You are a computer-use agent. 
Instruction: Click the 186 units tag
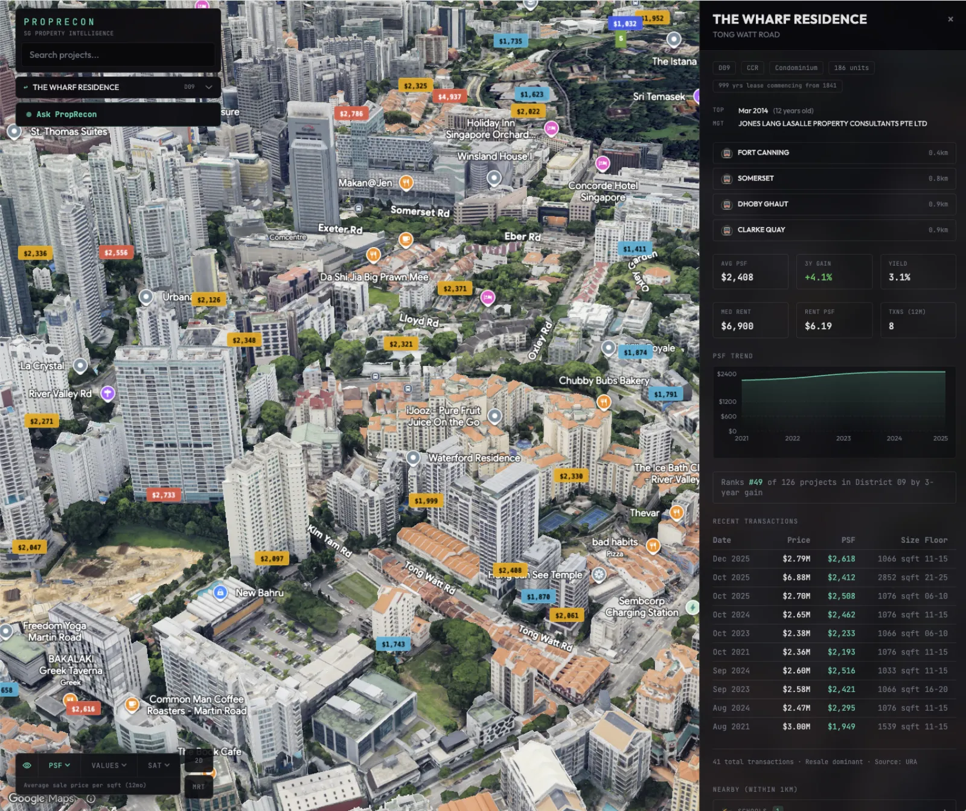coord(851,68)
